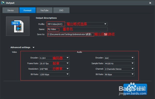Click the MP4 AVC format thumbnail
The image size is (155, 99).
[18, 26]
